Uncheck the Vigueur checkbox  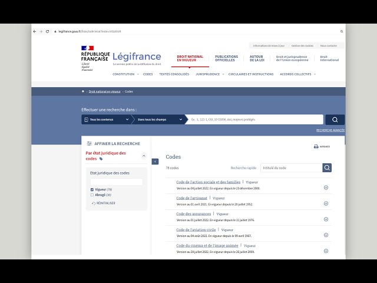(x=92, y=189)
